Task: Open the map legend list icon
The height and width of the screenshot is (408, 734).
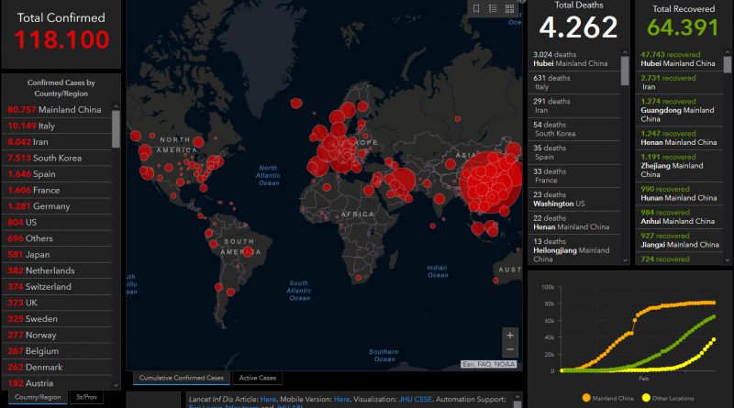Action: (x=494, y=8)
